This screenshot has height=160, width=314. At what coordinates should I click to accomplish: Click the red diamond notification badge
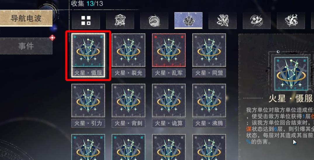click(52, 38)
